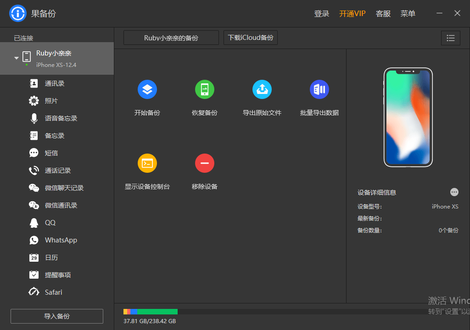Screen dimensions: 470x330
Task: Collapse the Ruby小亲亲 device tree arrow
Action: tap(17, 58)
